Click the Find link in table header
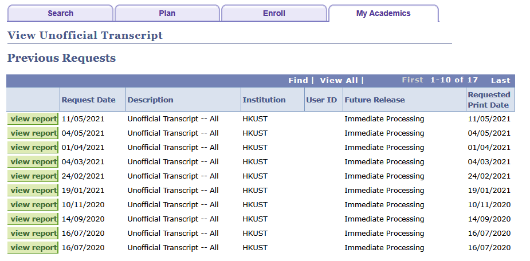Image resolution: width=530 pixels, height=261 pixels. click(298, 80)
